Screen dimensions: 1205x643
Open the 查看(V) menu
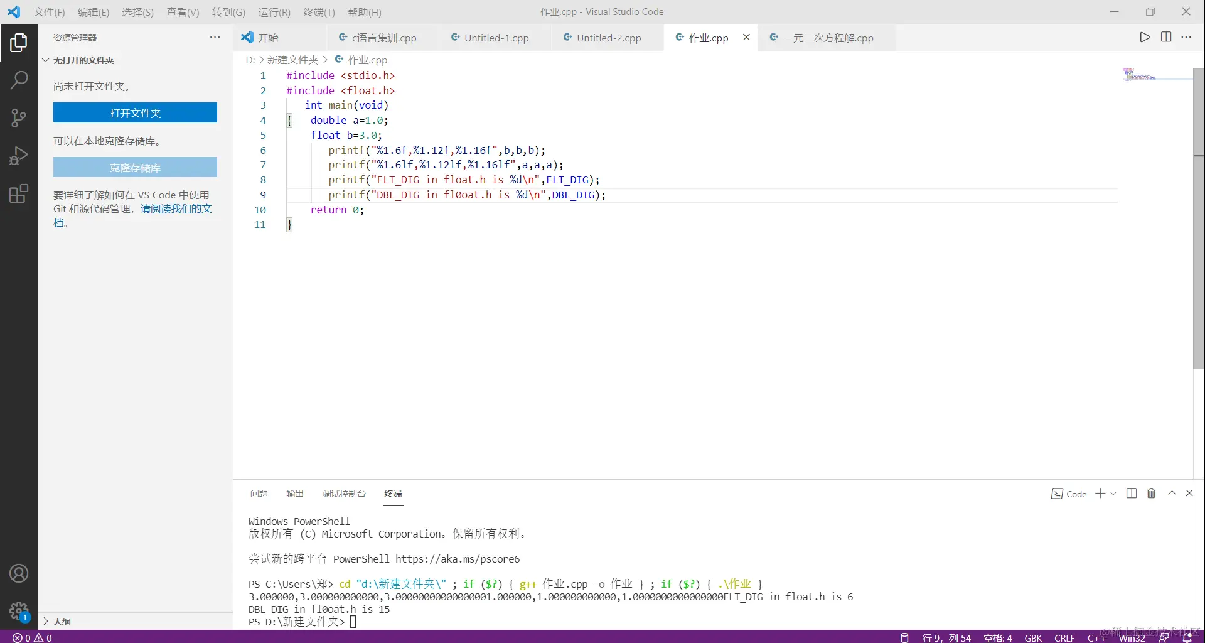tap(183, 12)
